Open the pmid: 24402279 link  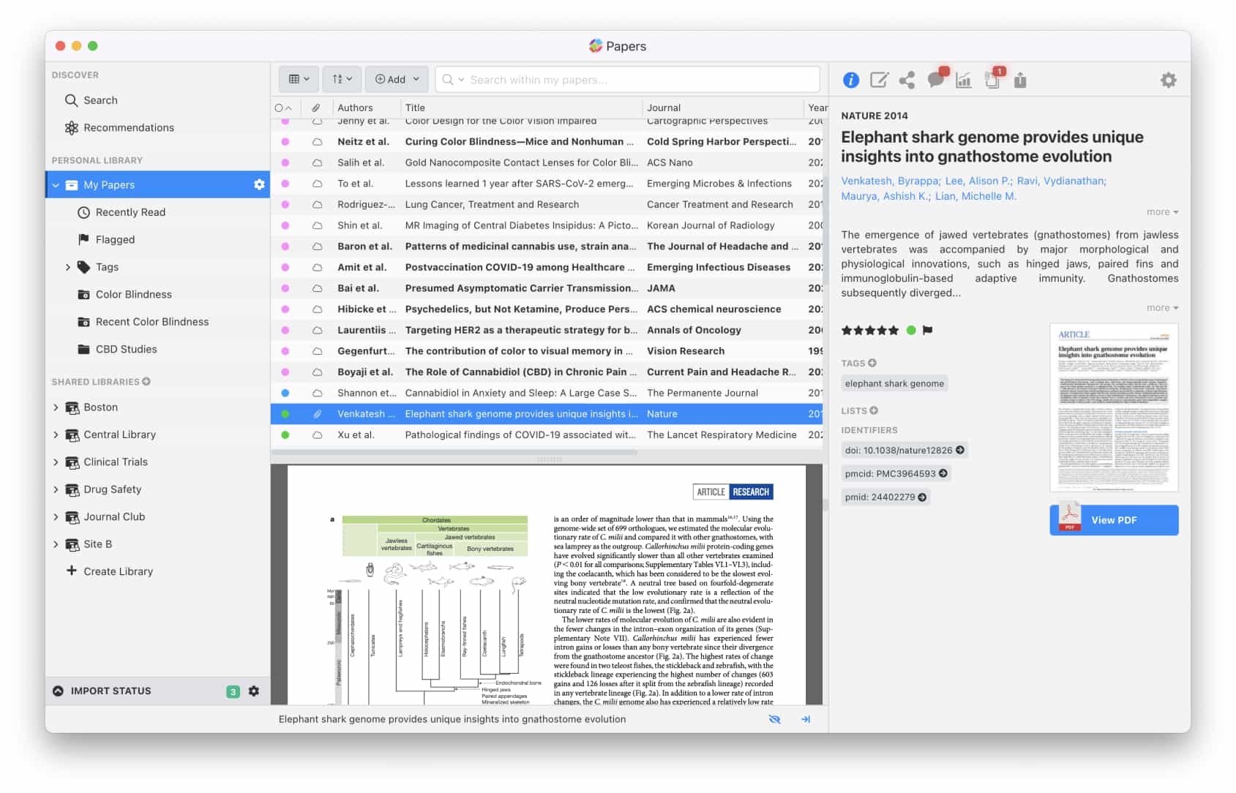(x=885, y=497)
